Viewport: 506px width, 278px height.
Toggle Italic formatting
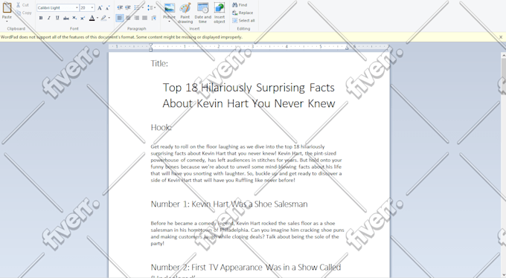tap(49, 18)
